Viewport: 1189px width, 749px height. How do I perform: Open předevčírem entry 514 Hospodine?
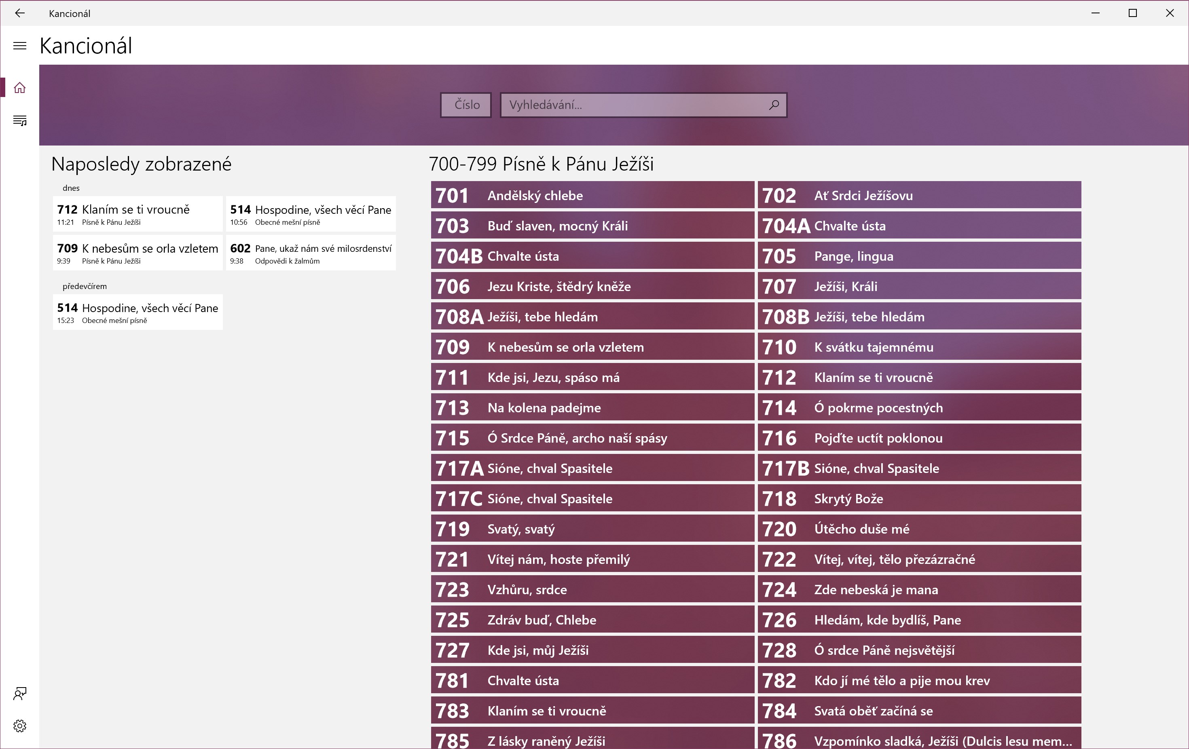point(137,312)
